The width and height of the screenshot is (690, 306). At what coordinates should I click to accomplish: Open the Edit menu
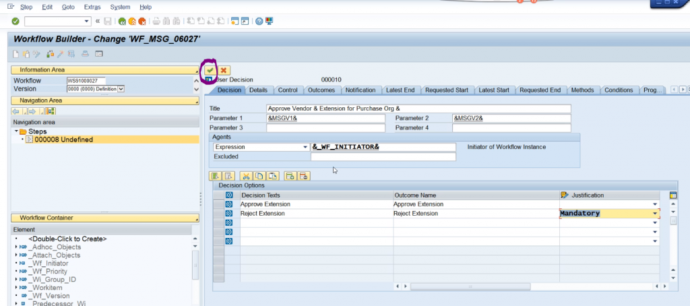pos(46,7)
